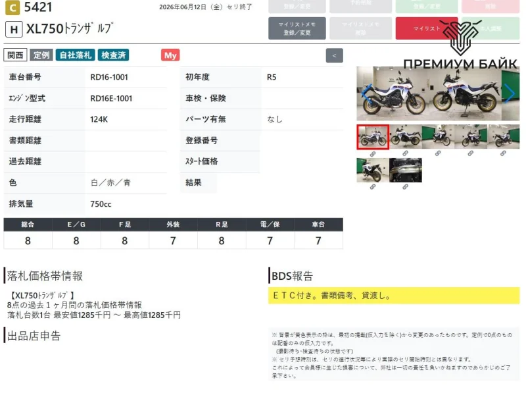The width and height of the screenshot is (526, 395).
Task: Open link icon under the left-side profile thumbnail
Action: [x=405, y=153]
